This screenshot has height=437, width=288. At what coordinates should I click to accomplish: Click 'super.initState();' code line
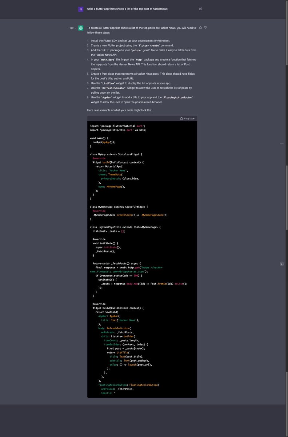click(x=108, y=247)
